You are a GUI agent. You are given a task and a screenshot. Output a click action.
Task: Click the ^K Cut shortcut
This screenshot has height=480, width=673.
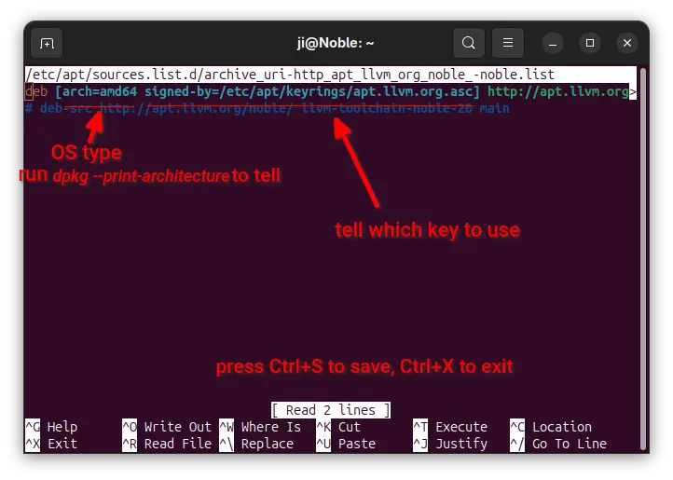click(338, 427)
